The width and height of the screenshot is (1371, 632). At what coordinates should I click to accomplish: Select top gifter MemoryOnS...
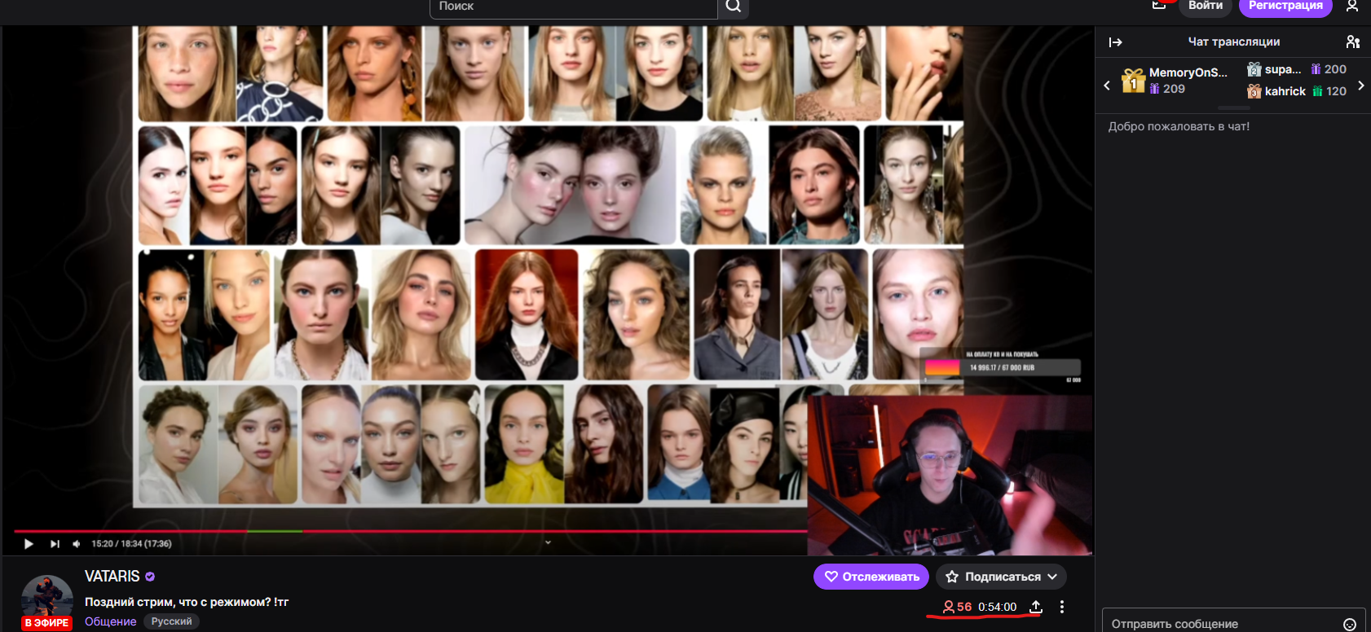click(x=1188, y=72)
